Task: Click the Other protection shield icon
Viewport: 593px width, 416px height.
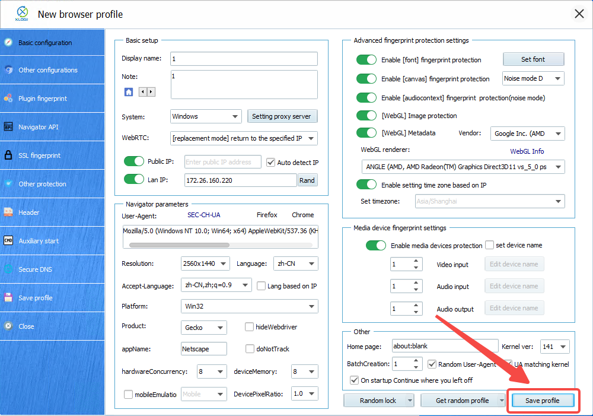Action: [x=8, y=184]
